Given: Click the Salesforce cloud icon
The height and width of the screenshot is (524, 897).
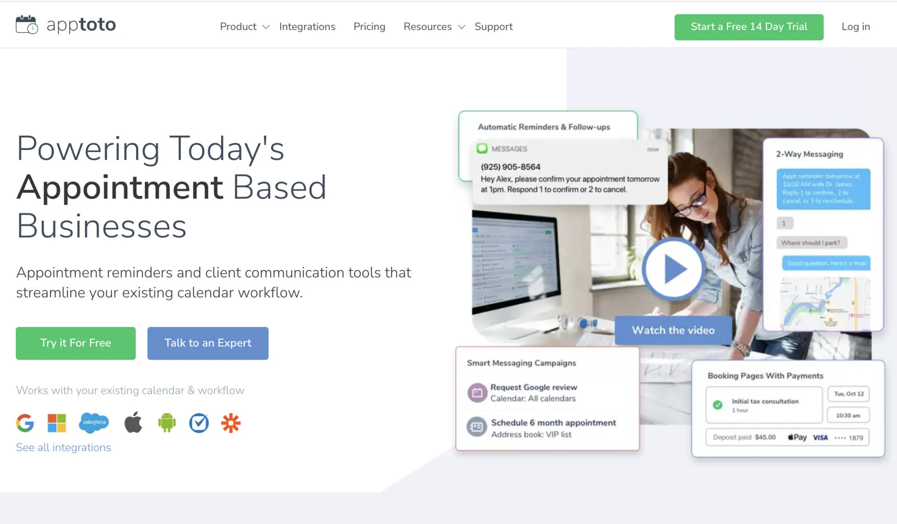Looking at the screenshot, I should (94, 423).
